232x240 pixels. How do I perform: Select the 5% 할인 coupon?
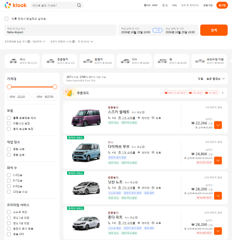[211, 93]
